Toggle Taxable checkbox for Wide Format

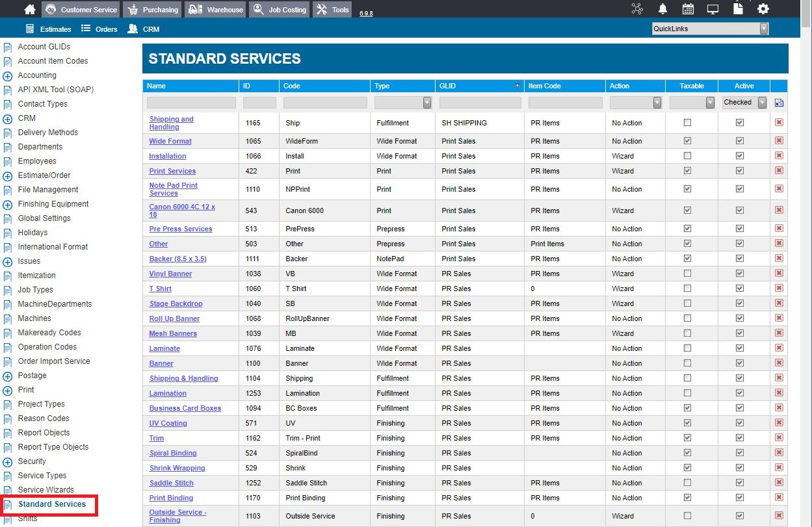687,140
